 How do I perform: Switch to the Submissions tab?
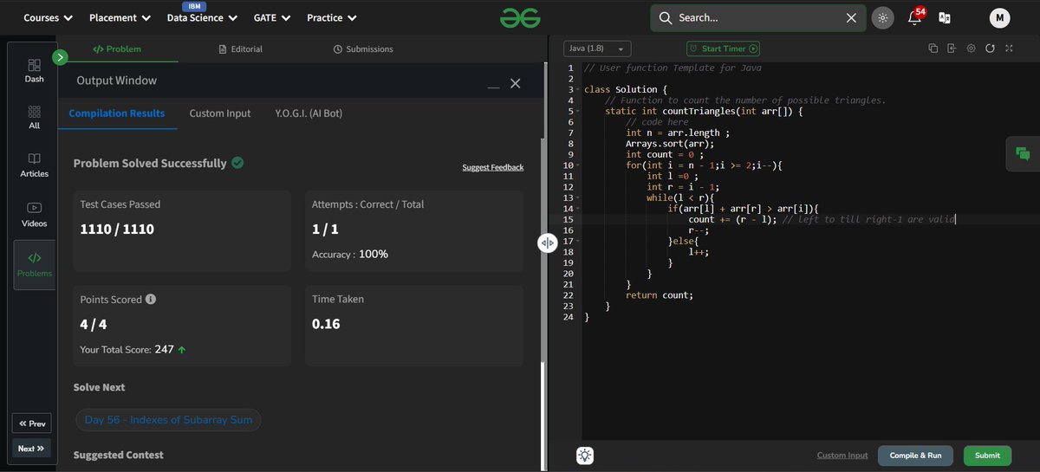click(x=363, y=49)
